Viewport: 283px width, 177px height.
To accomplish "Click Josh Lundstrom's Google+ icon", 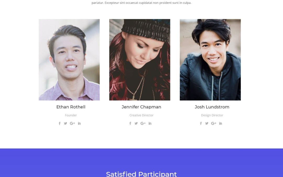I will pos(214,124).
